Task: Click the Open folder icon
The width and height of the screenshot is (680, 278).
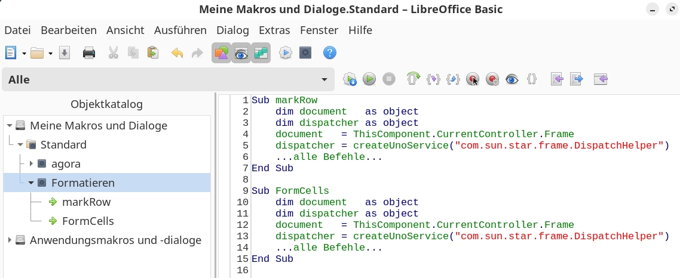Action: (37, 53)
